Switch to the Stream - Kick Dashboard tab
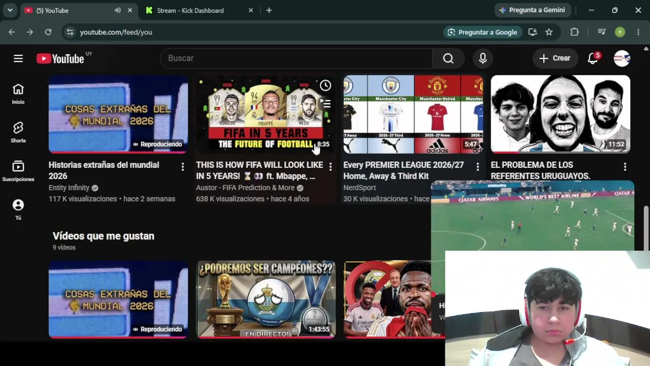This screenshot has width=650, height=366. click(x=199, y=10)
